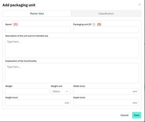This screenshot has height=122, width=145.
Task: Close the Add packaging unit dialog
Action: tap(139, 5)
